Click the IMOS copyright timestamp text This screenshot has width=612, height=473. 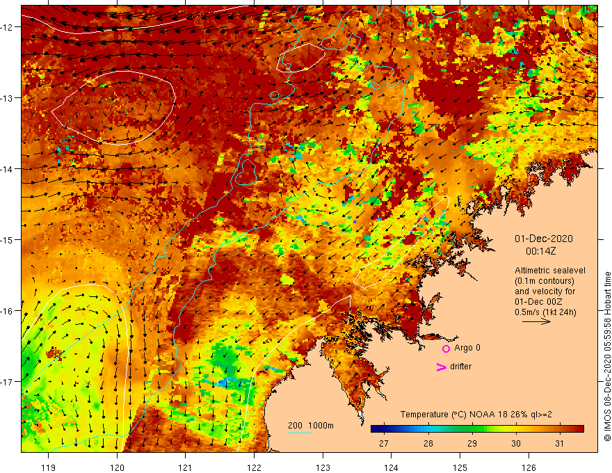pos(607,356)
